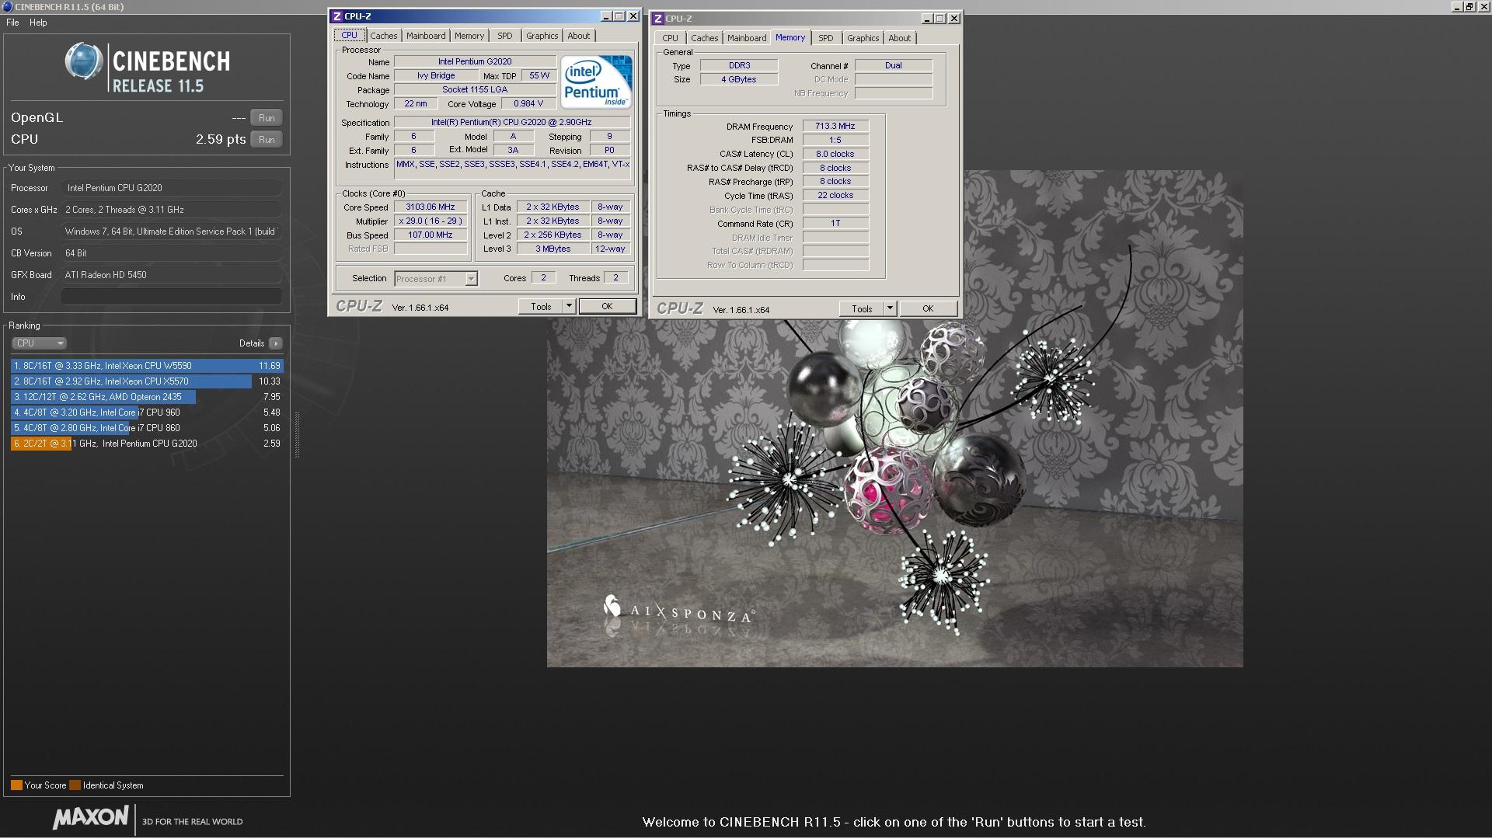Click the right CPU-Z title bar icon
The height and width of the screenshot is (839, 1492).
coord(657,19)
